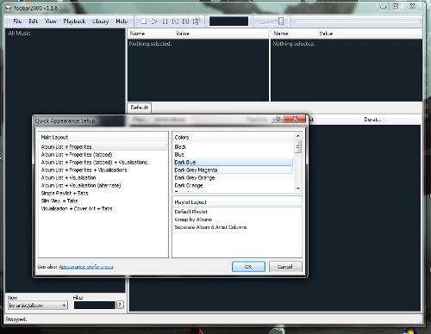Image resolution: width=431 pixels, height=334 pixels.
Task: Select the Dark Blue color scheme
Action: 234,163
